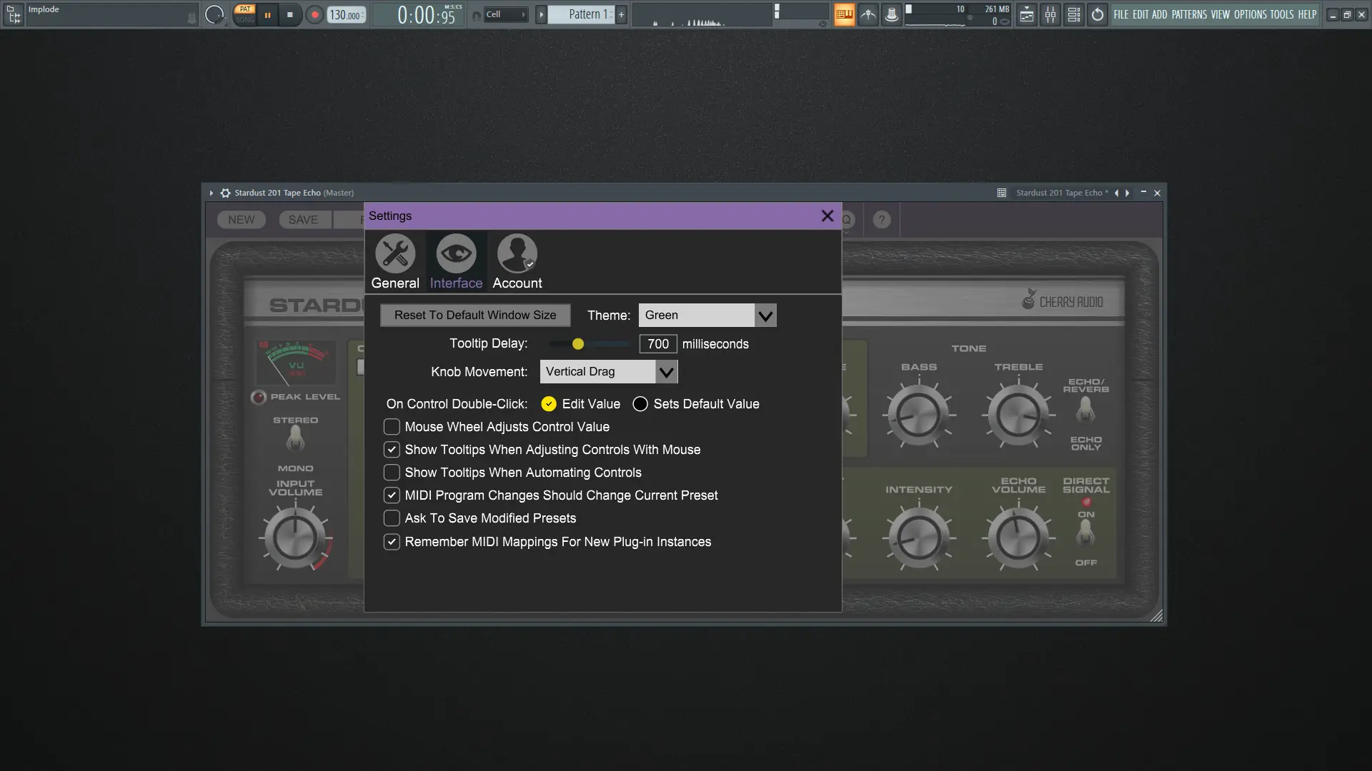
Task: Expand the Theme dropdown
Action: (x=765, y=316)
